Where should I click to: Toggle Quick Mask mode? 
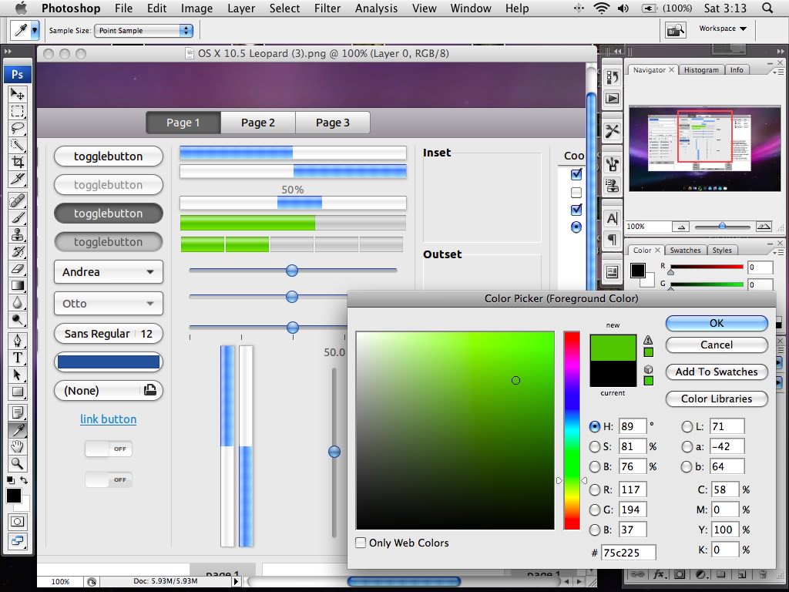(x=18, y=522)
